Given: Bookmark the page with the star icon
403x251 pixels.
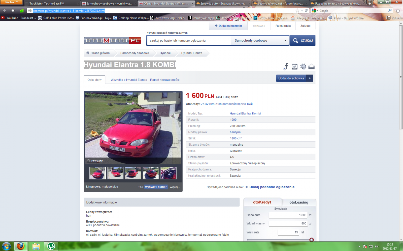Looking at the screenshot, I should point(297,11).
